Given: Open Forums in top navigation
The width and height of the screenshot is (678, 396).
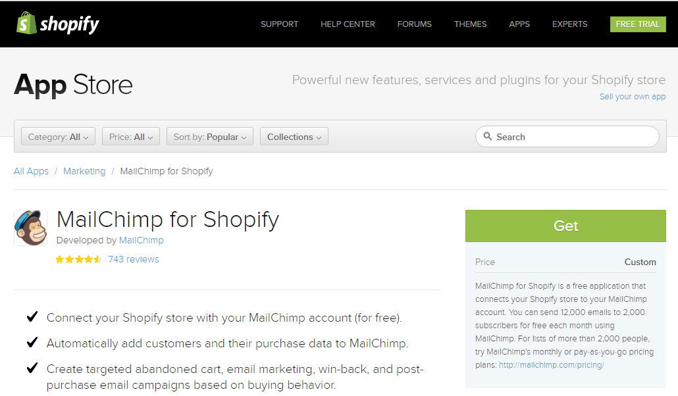Looking at the screenshot, I should point(414,24).
